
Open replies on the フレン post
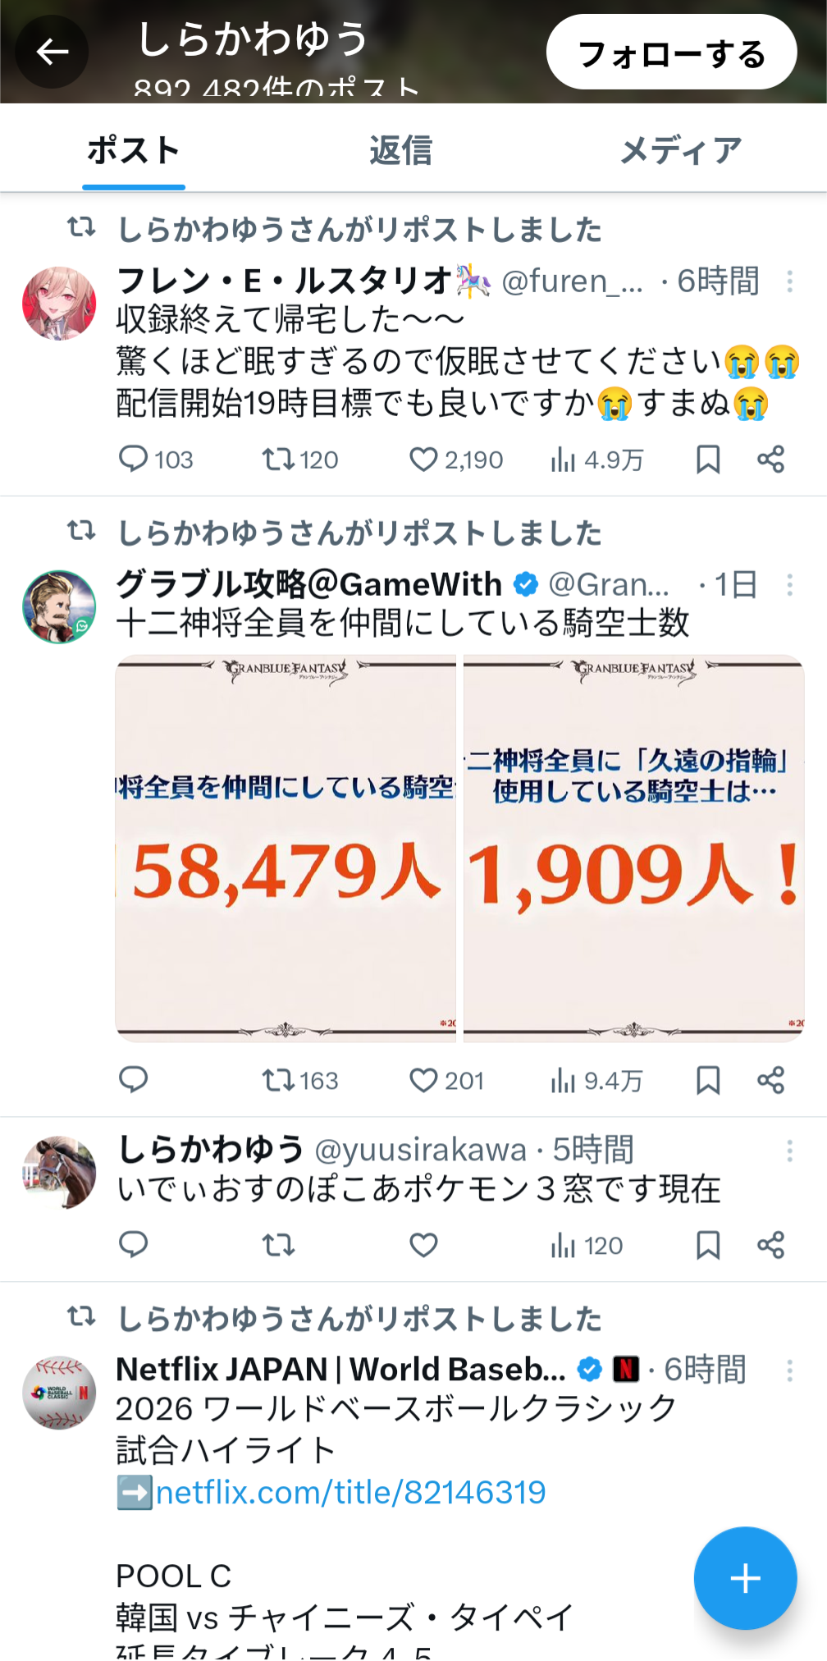coord(134,460)
